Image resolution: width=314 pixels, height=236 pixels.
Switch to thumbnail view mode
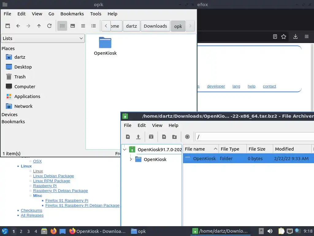(73, 26)
